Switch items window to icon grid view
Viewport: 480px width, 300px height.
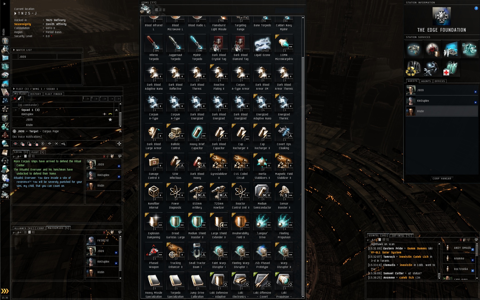[x=157, y=10]
